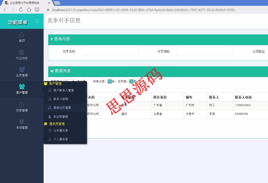The image size is (268, 183).
Task: Select the 系统管理 gear icon
Action: [x=22, y=122]
